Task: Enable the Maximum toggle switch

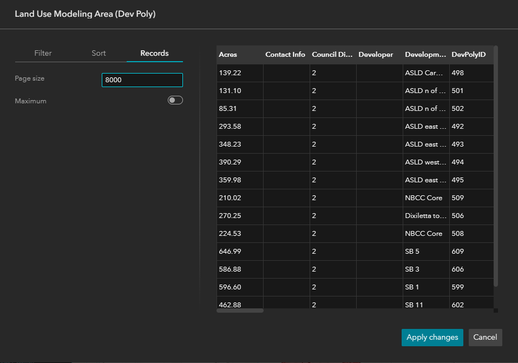Action: [x=175, y=100]
